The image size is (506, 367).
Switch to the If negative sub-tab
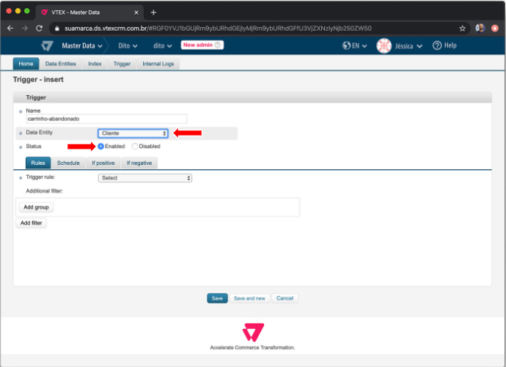click(x=139, y=163)
